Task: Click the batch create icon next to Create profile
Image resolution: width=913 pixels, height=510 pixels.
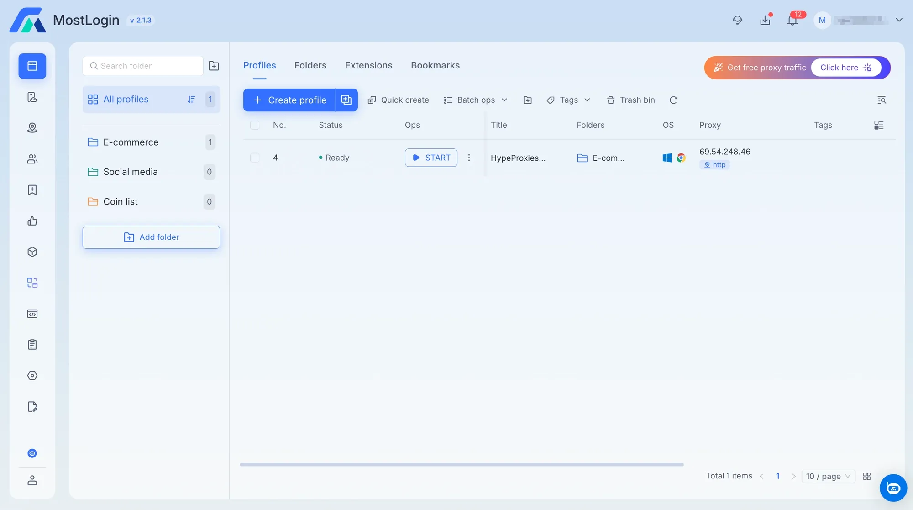Action: point(346,100)
